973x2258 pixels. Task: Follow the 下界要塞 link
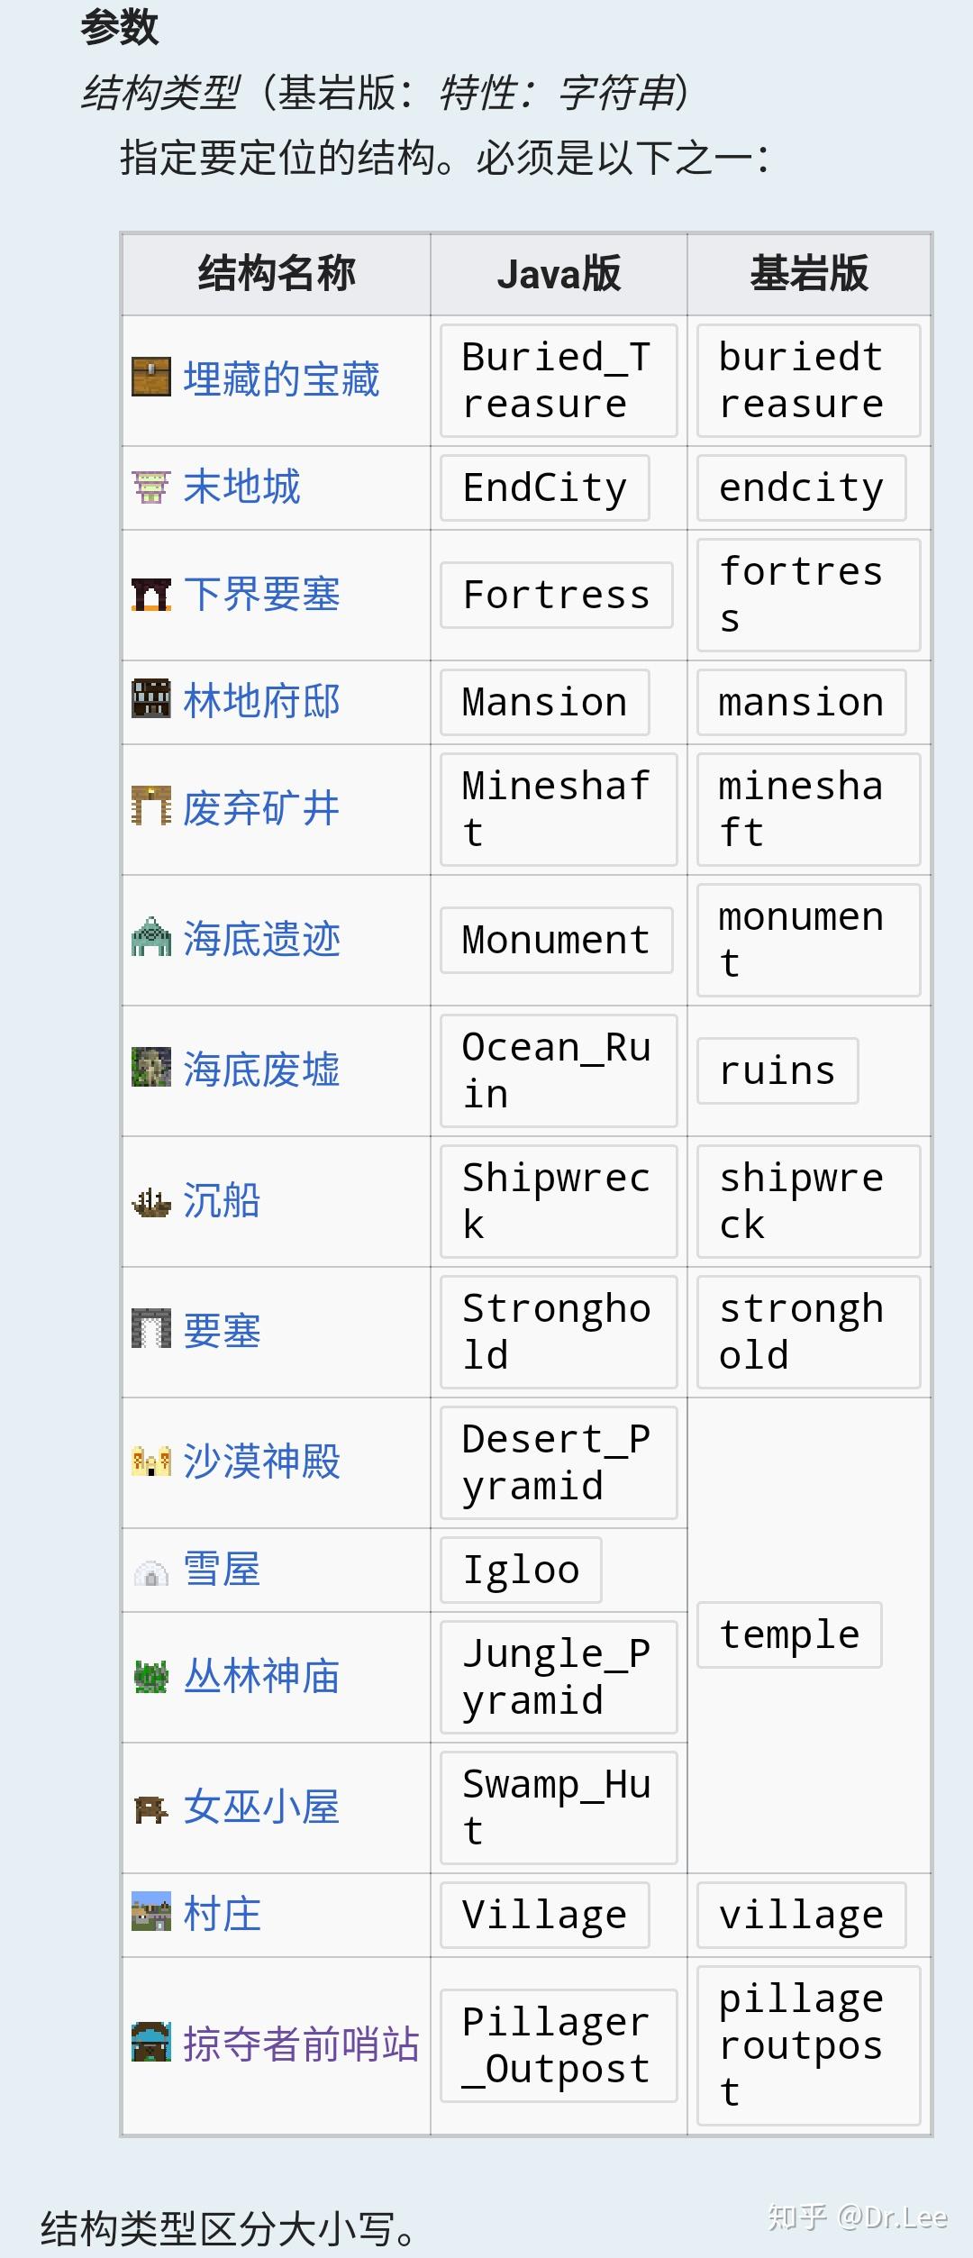(261, 595)
